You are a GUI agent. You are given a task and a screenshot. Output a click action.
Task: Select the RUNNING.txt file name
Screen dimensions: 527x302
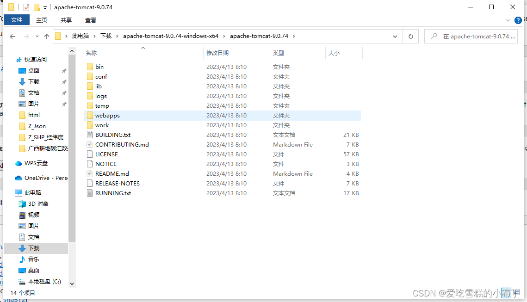pyautogui.click(x=113, y=193)
